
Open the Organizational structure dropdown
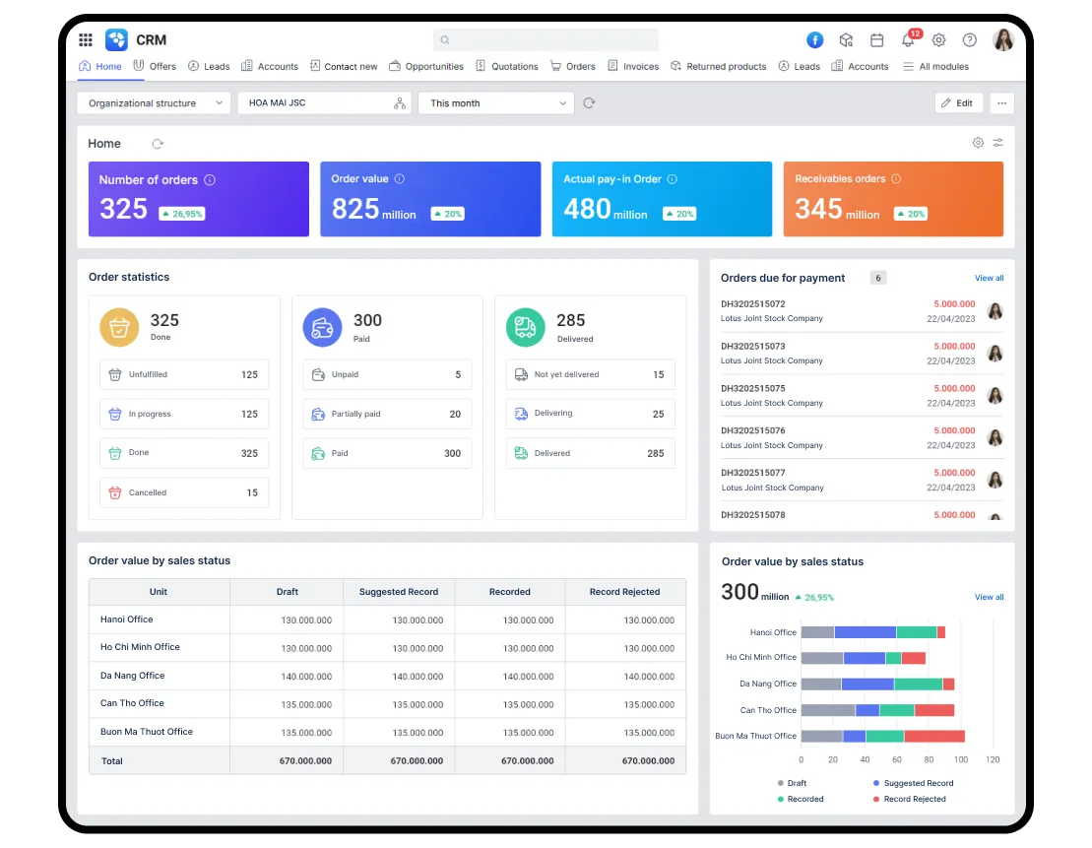(153, 102)
